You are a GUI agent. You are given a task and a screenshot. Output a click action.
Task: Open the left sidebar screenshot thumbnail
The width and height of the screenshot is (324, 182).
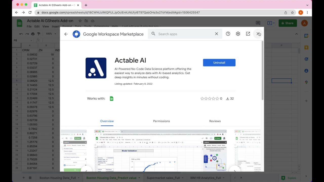(x=74, y=151)
